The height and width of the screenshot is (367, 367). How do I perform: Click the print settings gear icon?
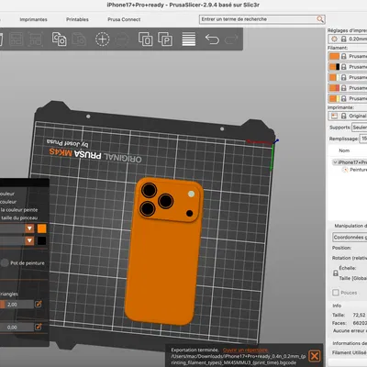[x=334, y=39]
